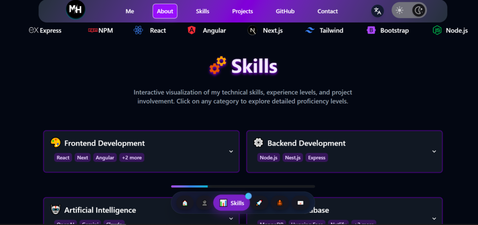Click the Bootstrap label in tech marquee
Screen dimensions: 478x225
point(394,30)
